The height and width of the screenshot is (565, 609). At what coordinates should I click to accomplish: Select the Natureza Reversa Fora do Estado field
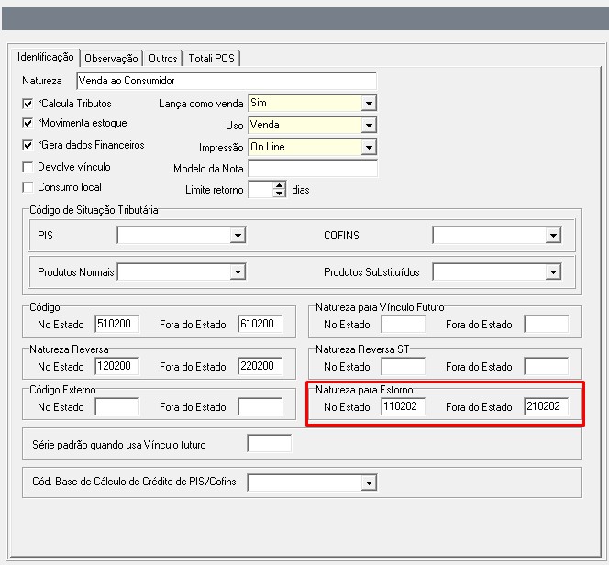260,366
